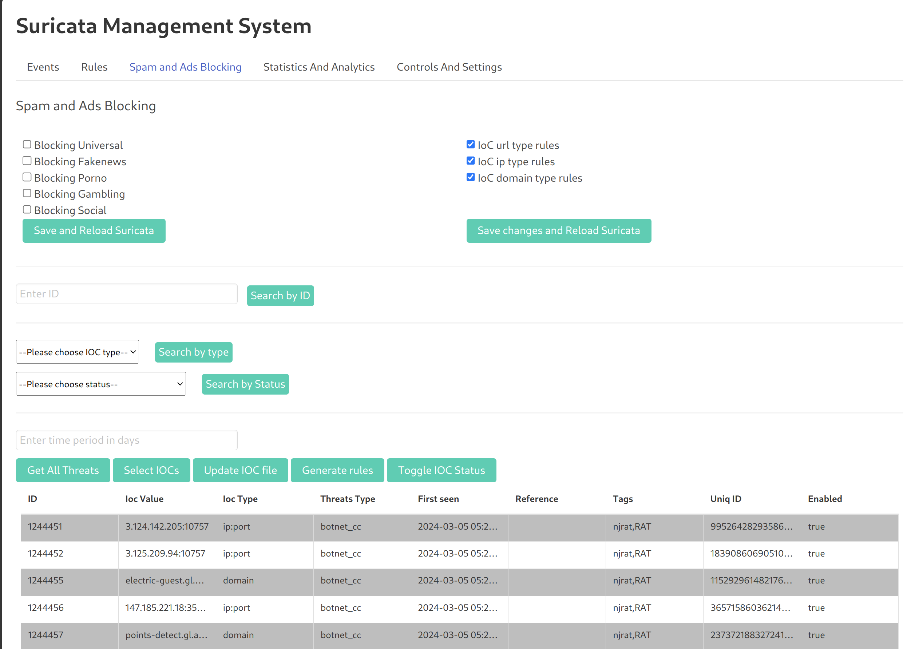
Task: Click the Threats Type column header
Action: pyautogui.click(x=348, y=499)
